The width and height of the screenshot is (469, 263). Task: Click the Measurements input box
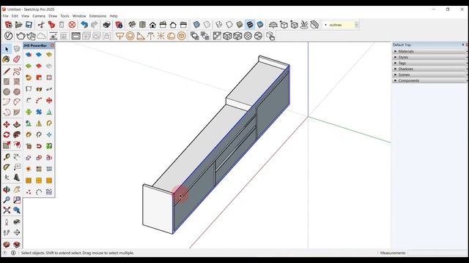437,253
